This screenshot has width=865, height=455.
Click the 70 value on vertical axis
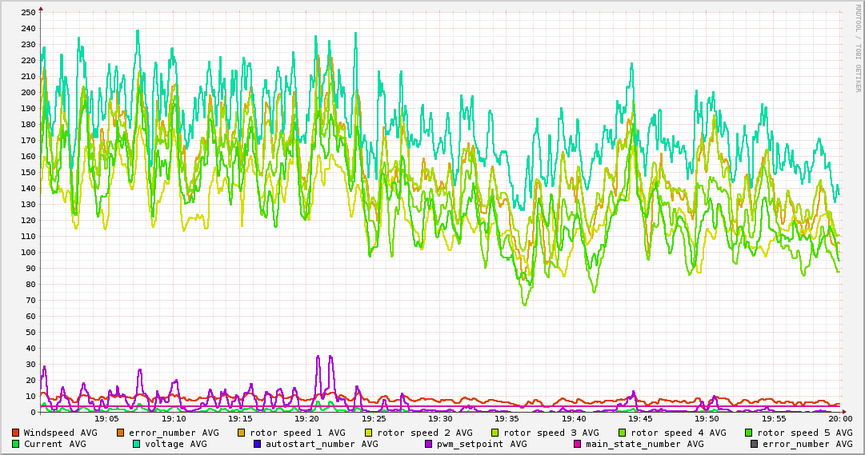click(x=30, y=301)
